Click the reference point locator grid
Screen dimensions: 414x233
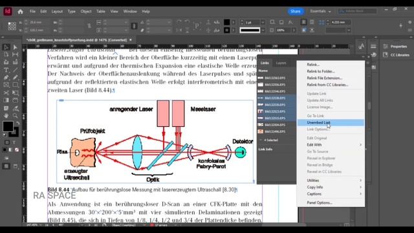coord(12,26)
